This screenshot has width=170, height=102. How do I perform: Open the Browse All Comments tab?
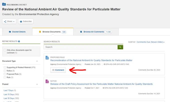point(96,32)
